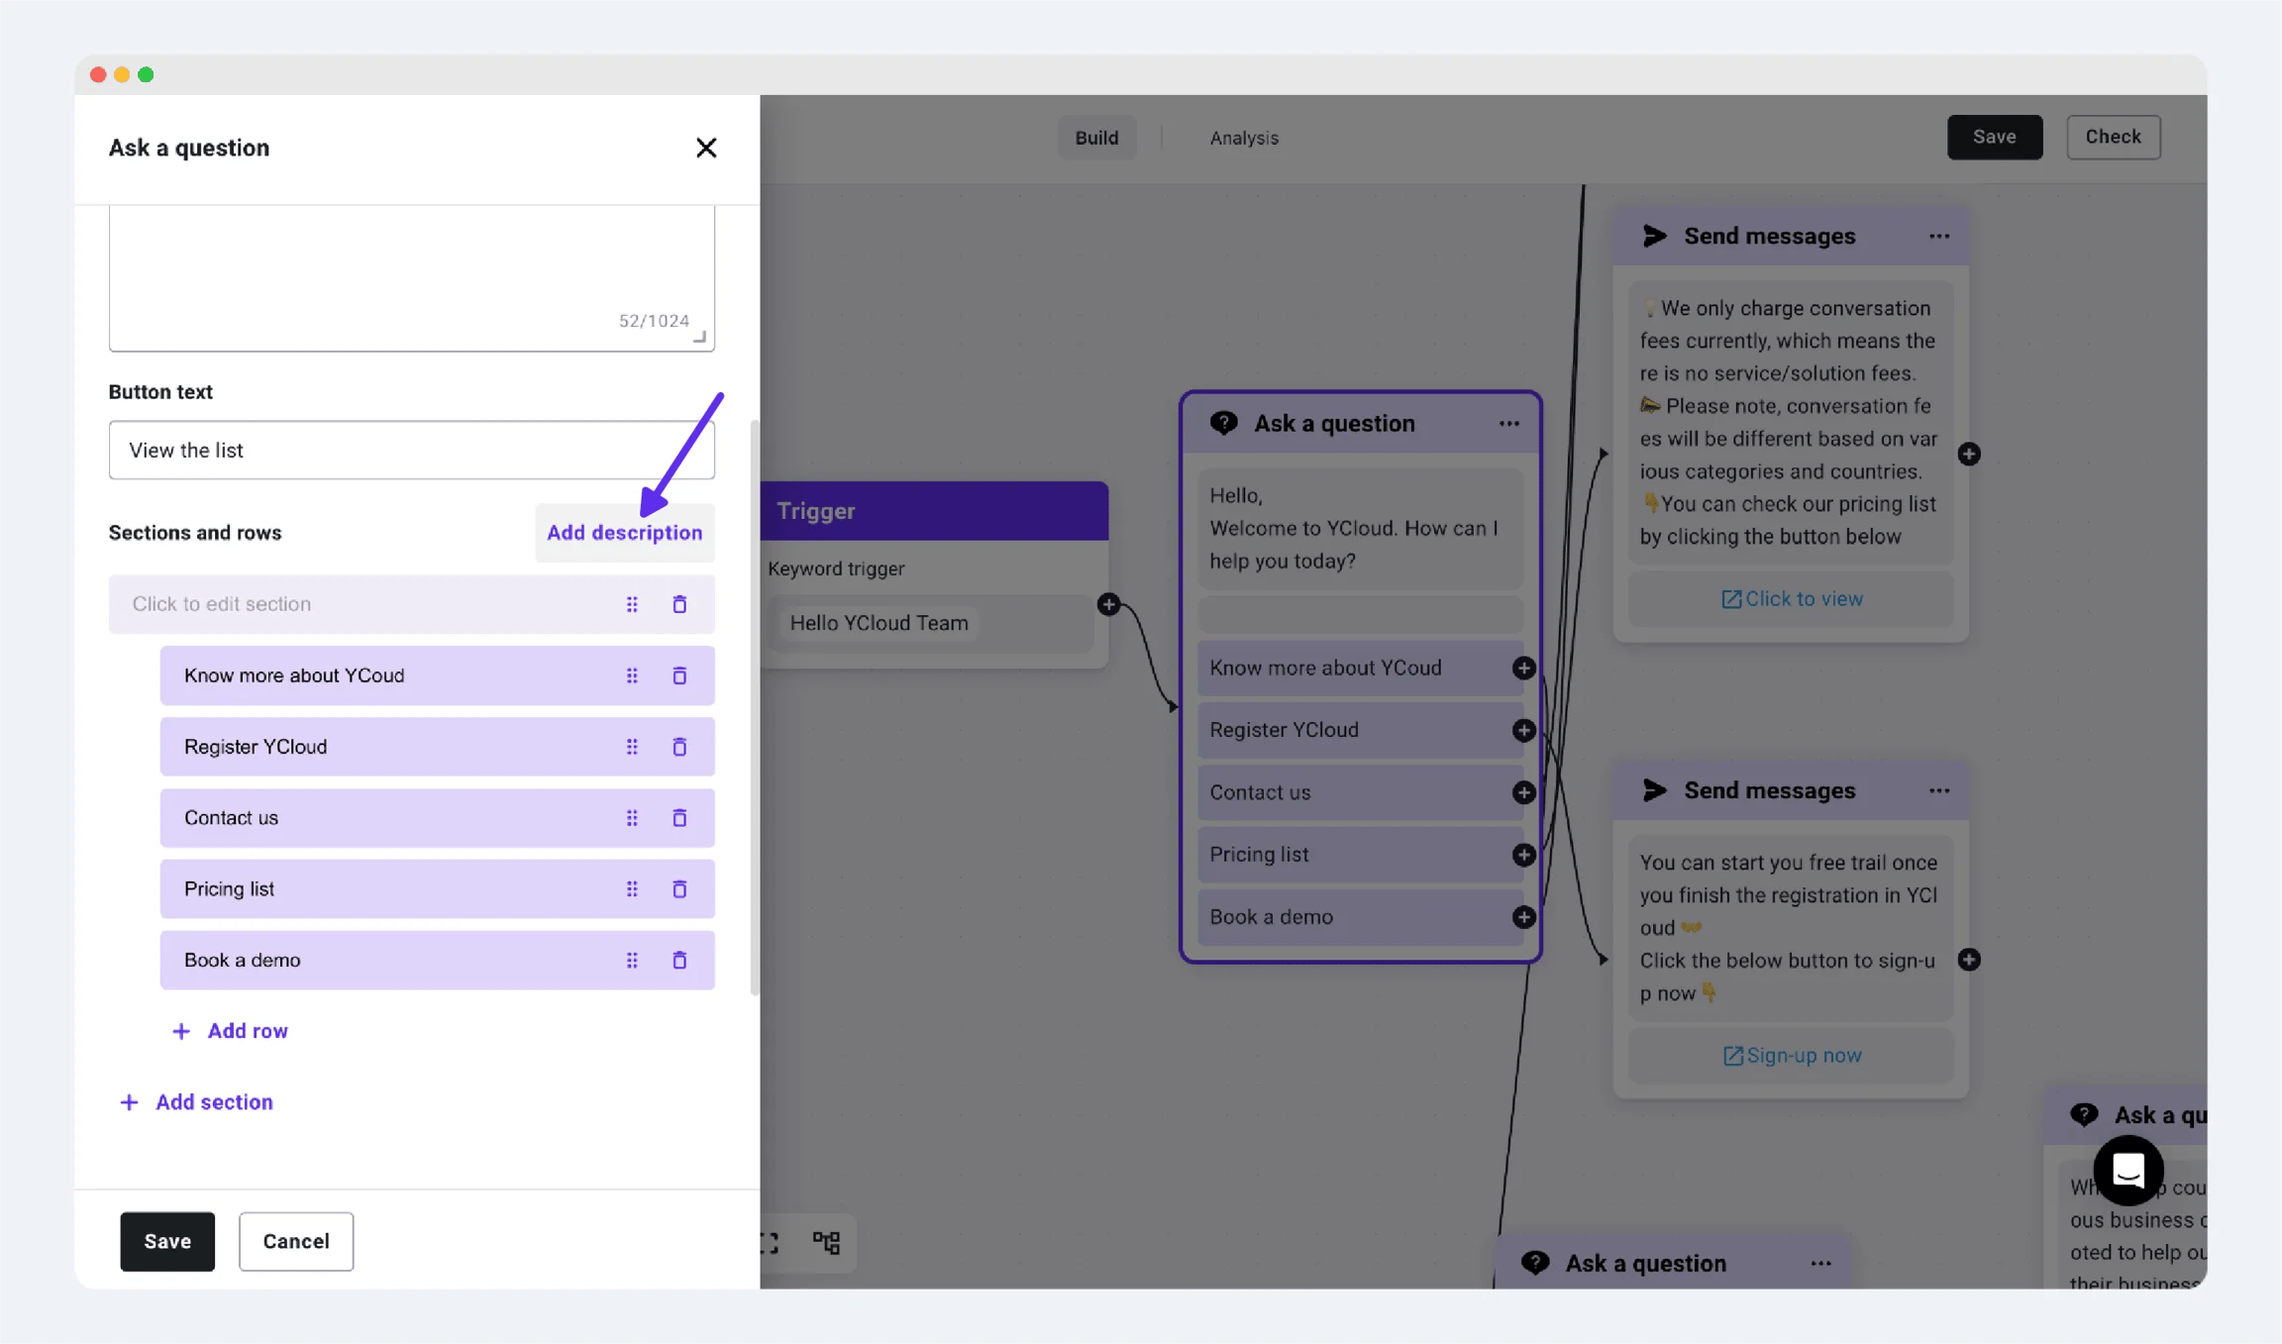
Task: Add a new section
Action: click(196, 1102)
